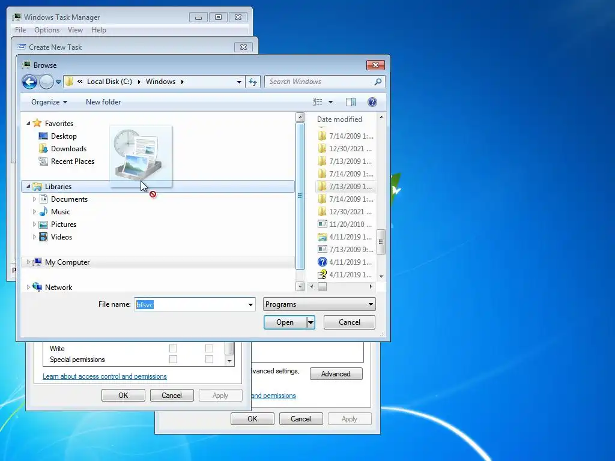
Task: Click Cancel in the Browse dialog
Action: [x=350, y=322]
